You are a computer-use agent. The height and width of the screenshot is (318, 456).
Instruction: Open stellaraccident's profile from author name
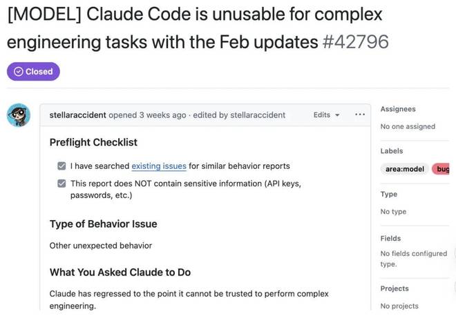[79, 115]
